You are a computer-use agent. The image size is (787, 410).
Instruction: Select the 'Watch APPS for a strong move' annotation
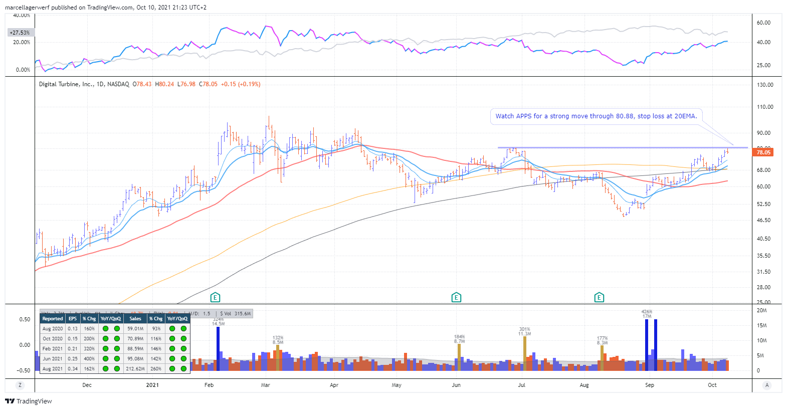(x=596, y=116)
